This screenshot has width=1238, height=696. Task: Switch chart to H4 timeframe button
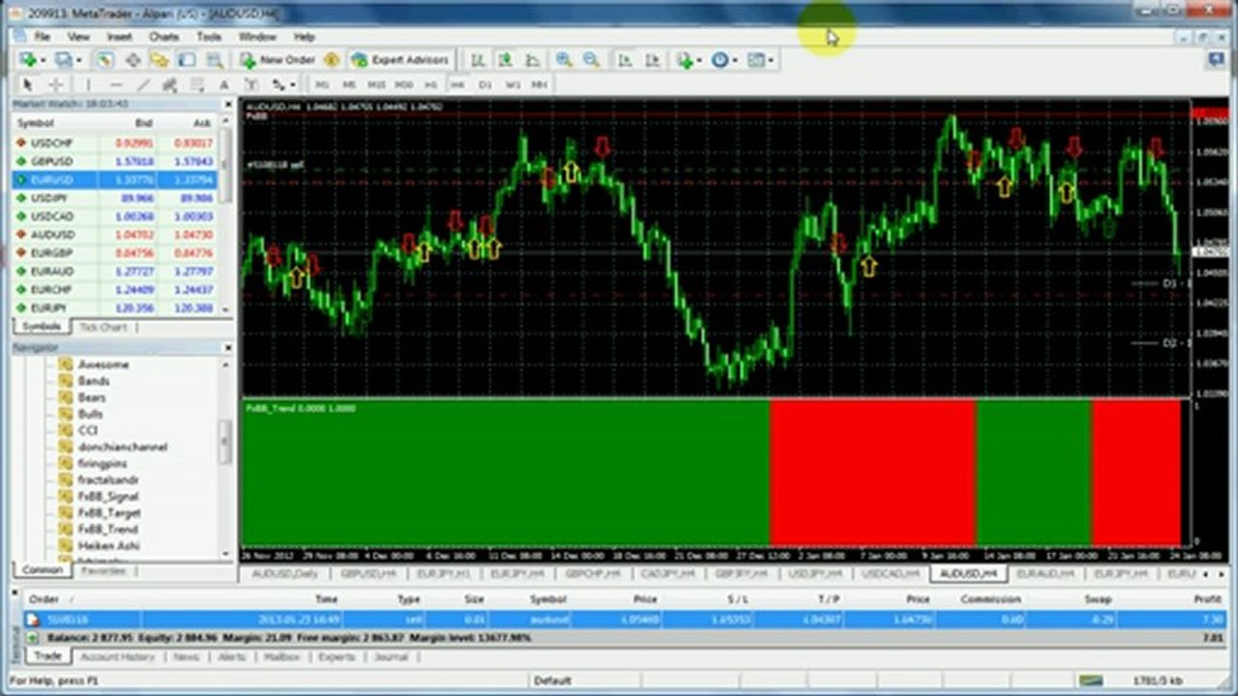click(x=457, y=85)
